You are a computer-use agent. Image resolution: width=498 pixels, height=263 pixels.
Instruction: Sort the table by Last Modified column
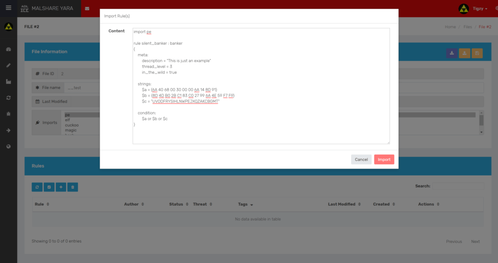point(344,204)
